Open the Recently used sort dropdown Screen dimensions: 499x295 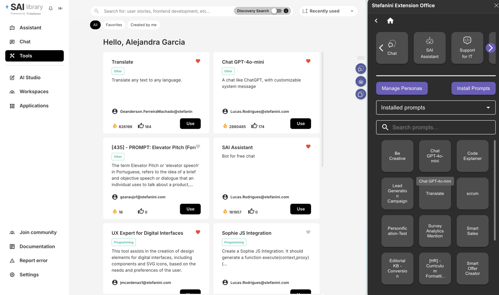pyautogui.click(x=328, y=11)
